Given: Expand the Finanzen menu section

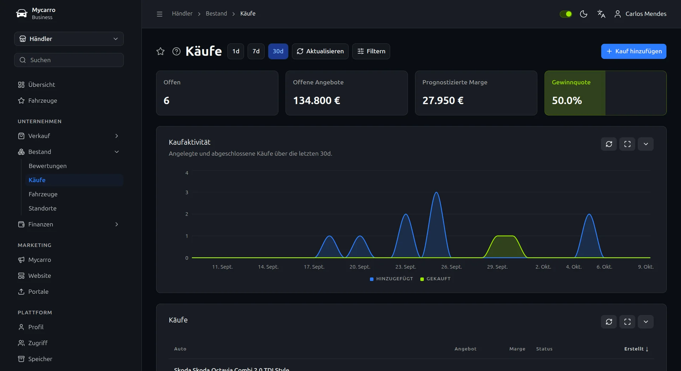Looking at the screenshot, I should pos(69,224).
